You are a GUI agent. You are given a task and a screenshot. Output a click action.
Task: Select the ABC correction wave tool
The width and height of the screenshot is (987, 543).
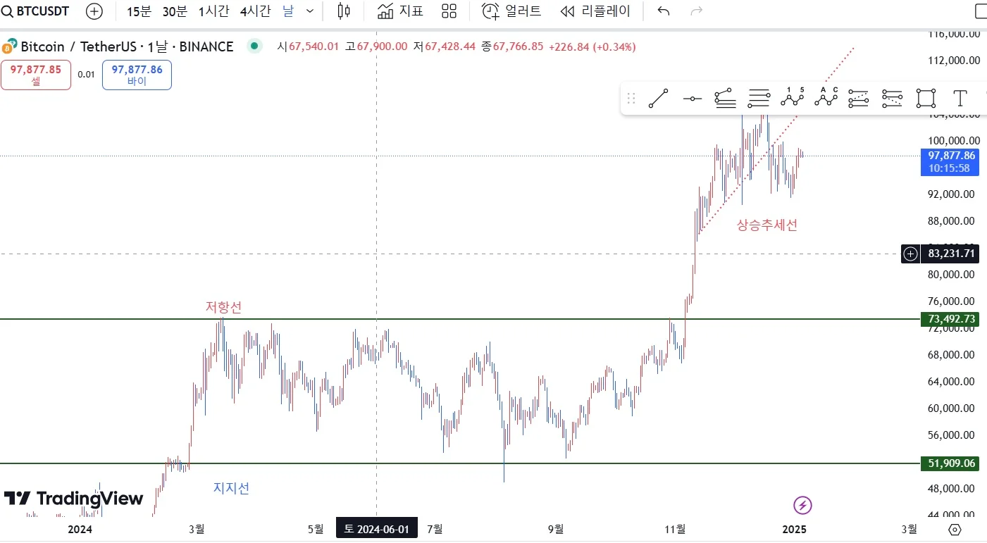(826, 98)
